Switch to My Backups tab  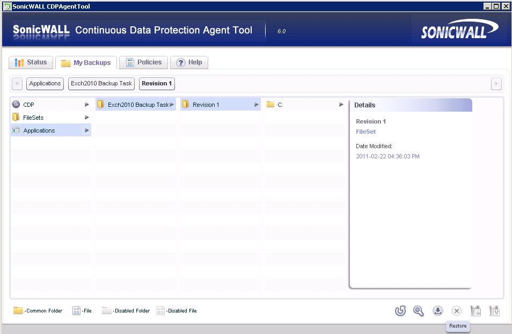tap(86, 62)
